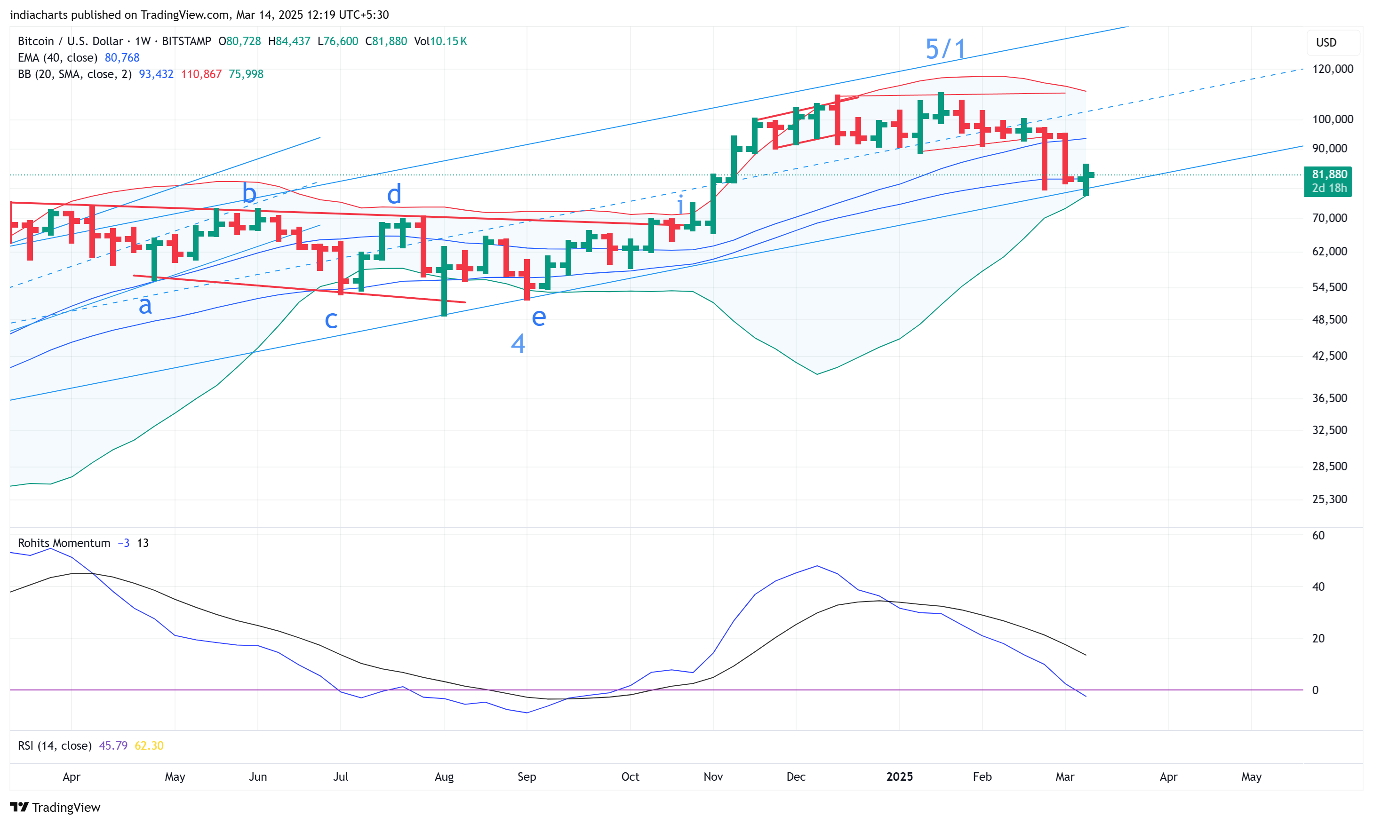Click the Nov label on time axis
This screenshot has width=1373, height=824.
(713, 777)
